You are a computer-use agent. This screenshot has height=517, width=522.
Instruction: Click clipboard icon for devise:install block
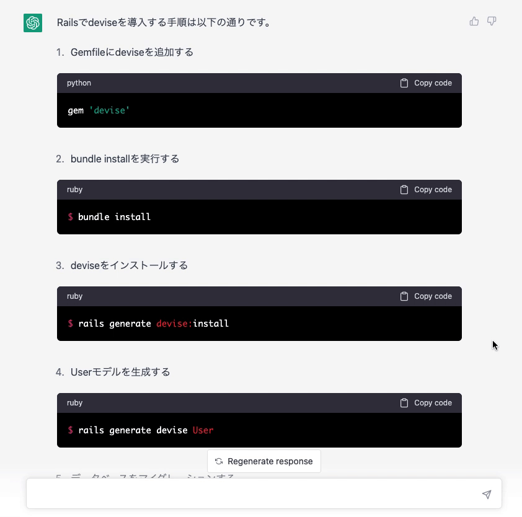404,296
